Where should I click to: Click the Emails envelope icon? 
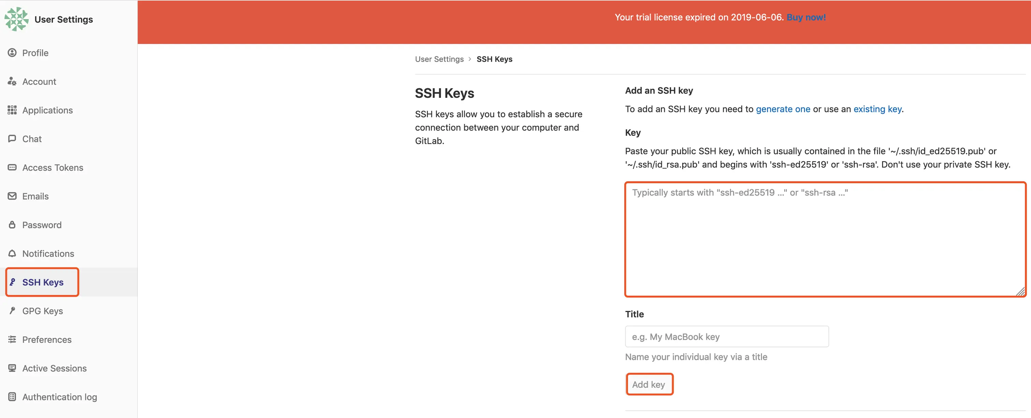(x=12, y=196)
